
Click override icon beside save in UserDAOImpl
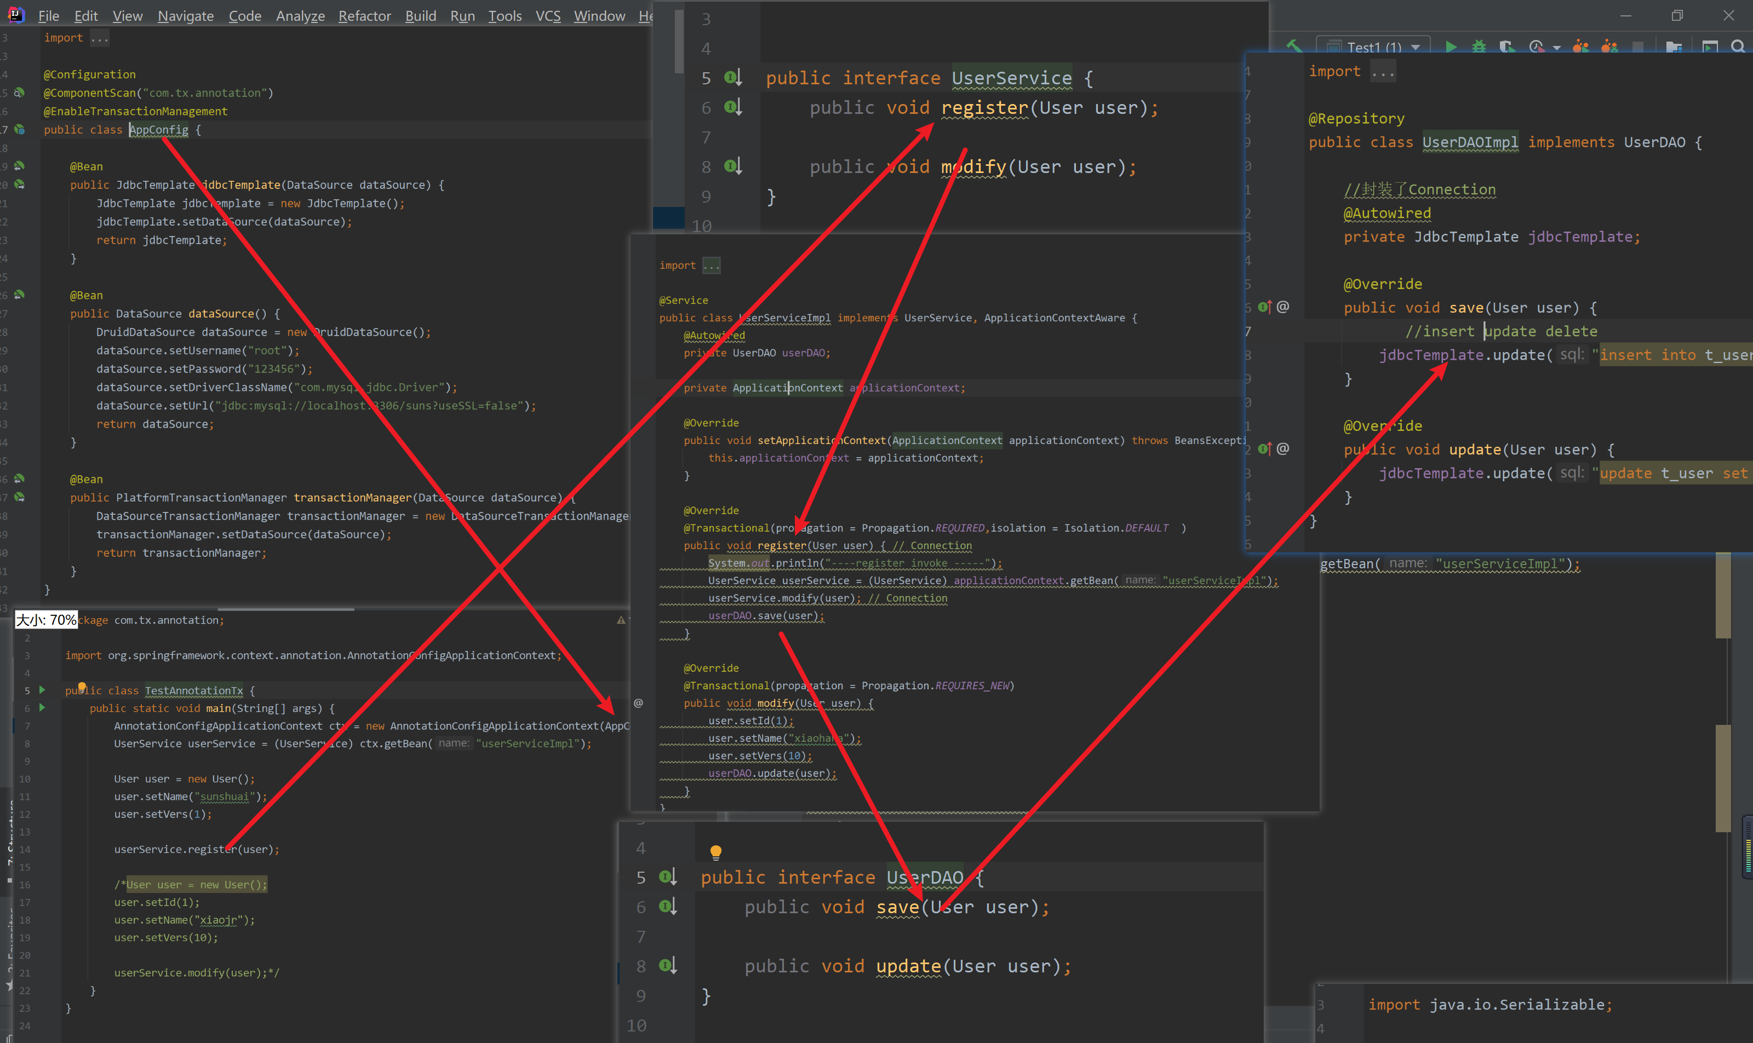tap(1264, 307)
